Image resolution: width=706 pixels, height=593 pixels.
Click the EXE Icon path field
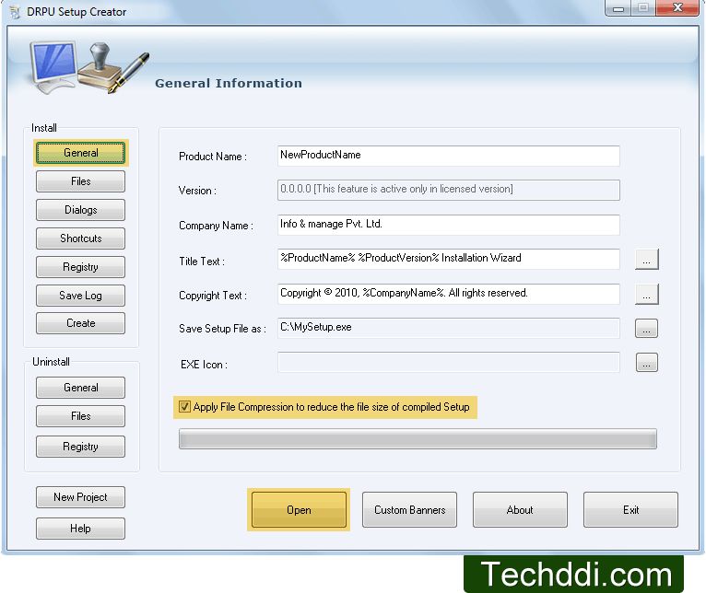[449, 362]
